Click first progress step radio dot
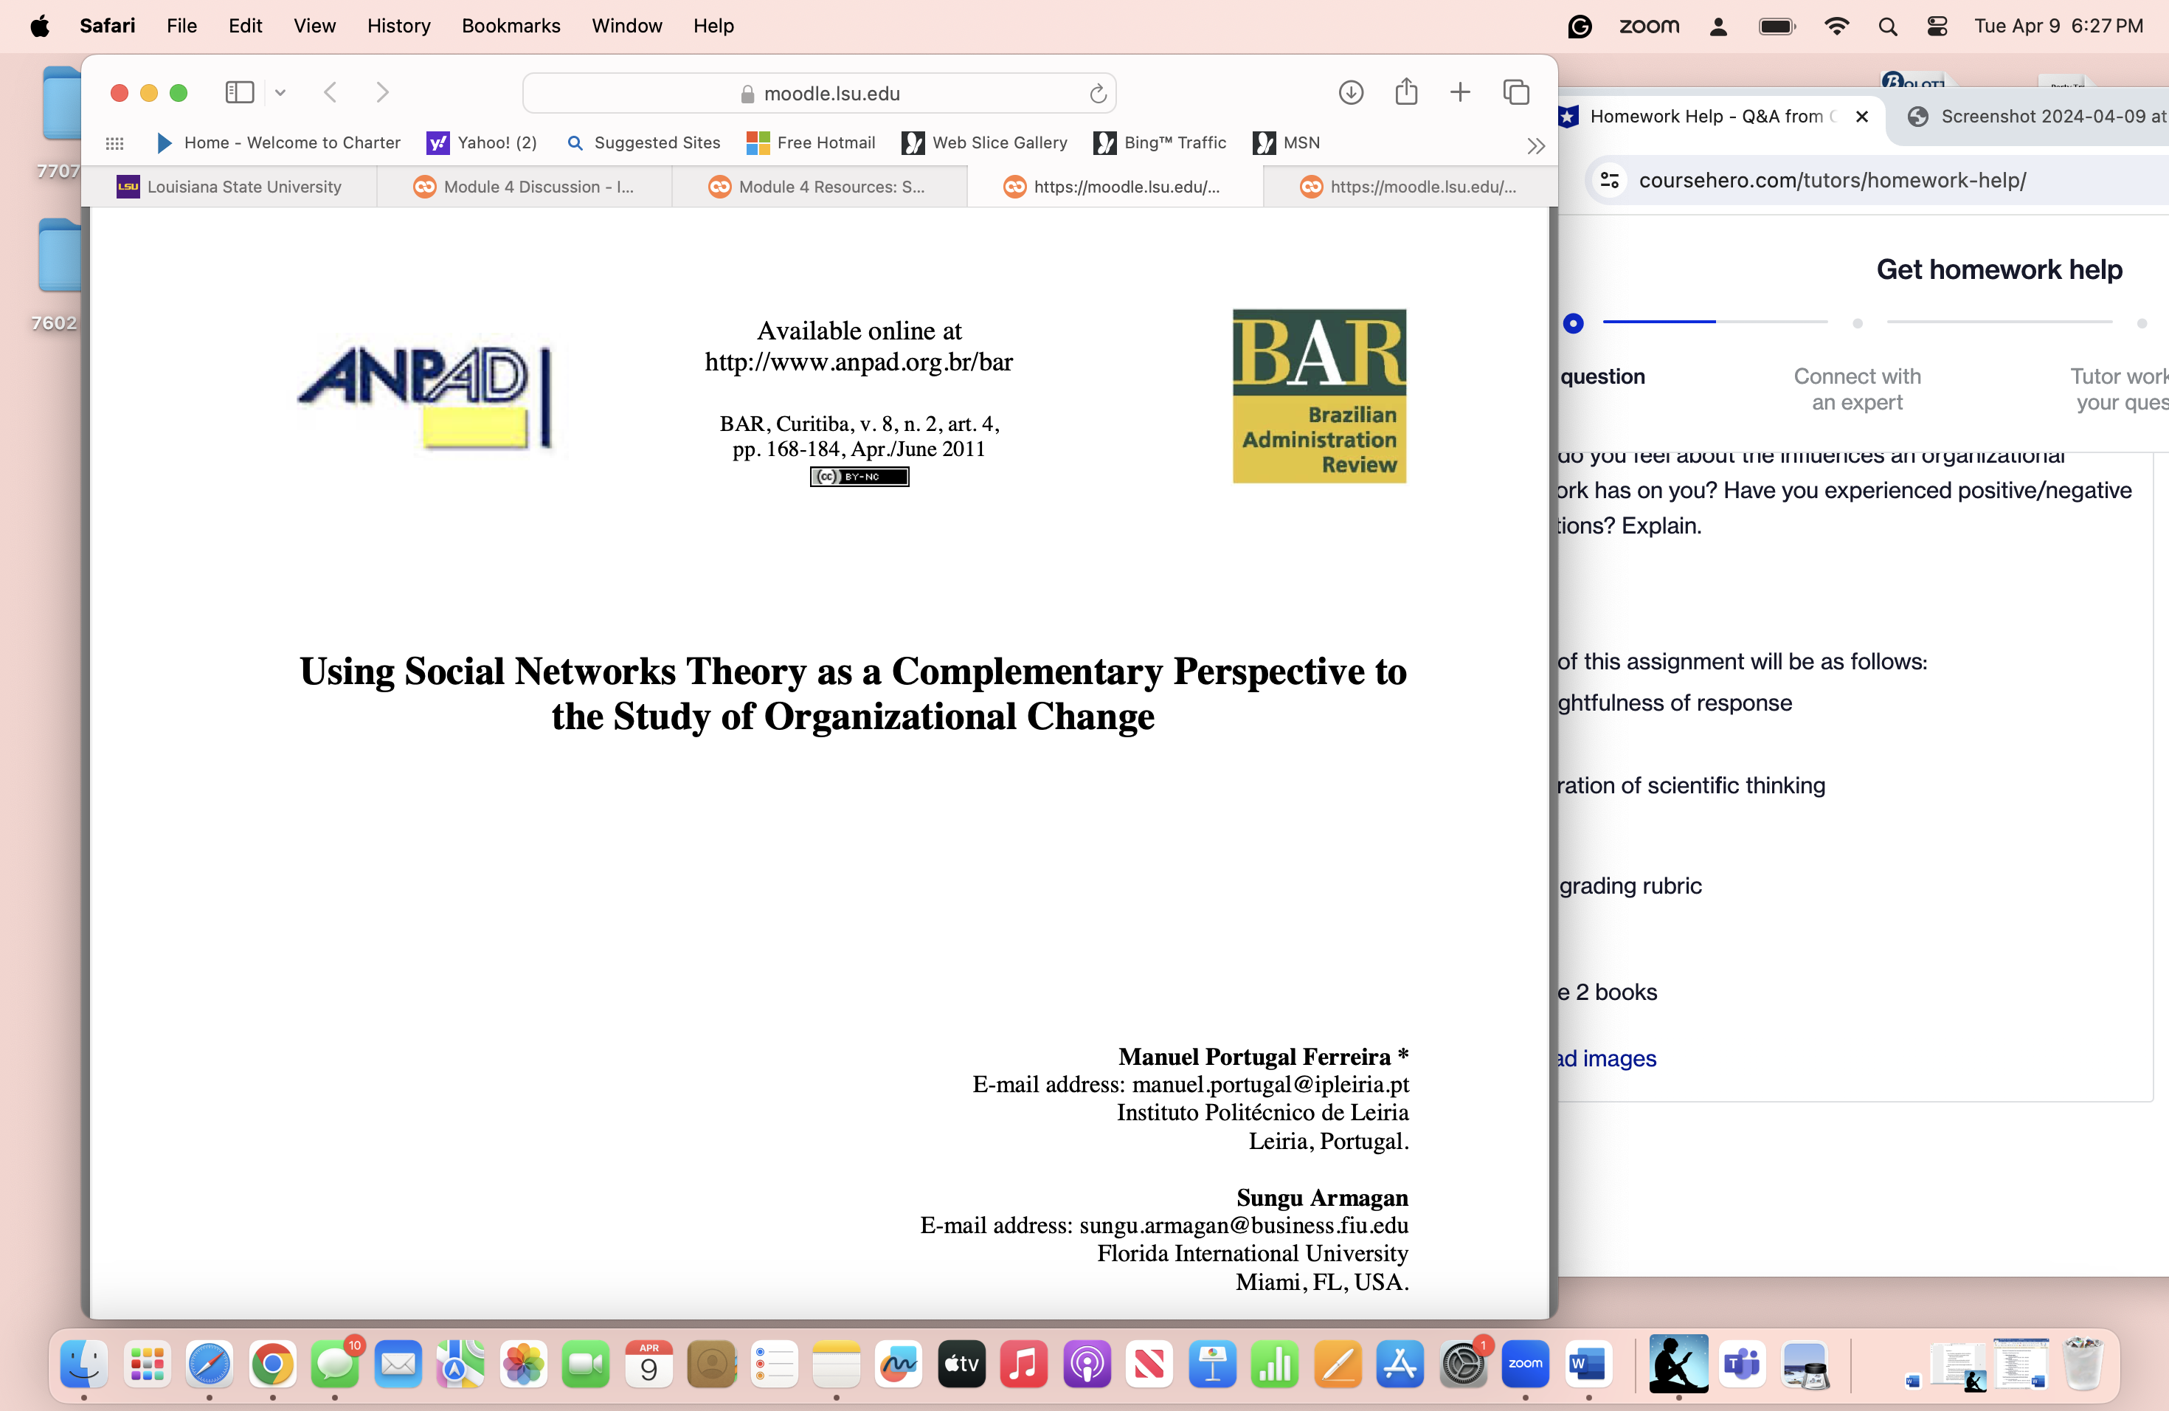 pos(1573,322)
